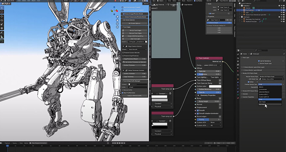The height and width of the screenshot is (152, 286).
Task: Open Playback menu in timeline header
Action: (x=8, y=143)
